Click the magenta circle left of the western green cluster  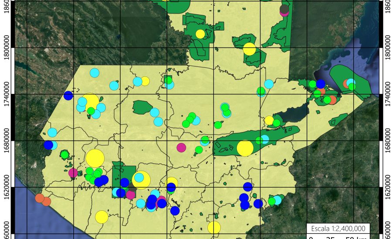coord(73,173)
